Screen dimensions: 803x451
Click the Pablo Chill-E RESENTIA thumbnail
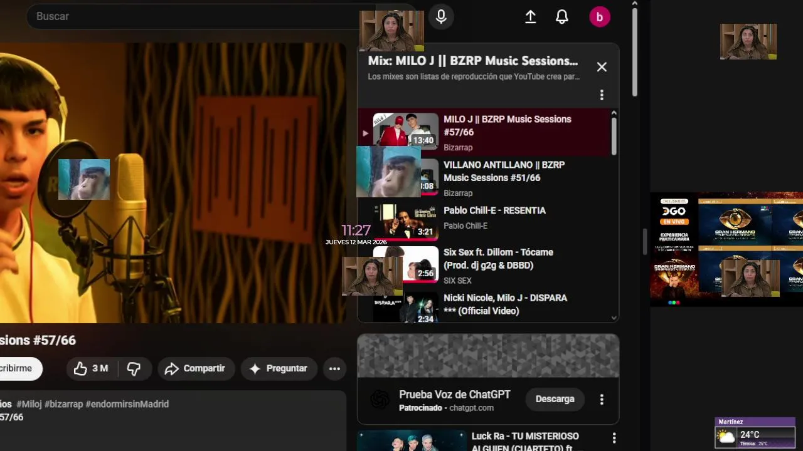point(406,222)
